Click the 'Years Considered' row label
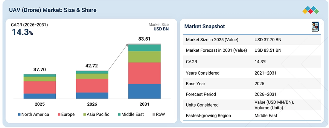329x128 pixels. [x=203, y=73]
